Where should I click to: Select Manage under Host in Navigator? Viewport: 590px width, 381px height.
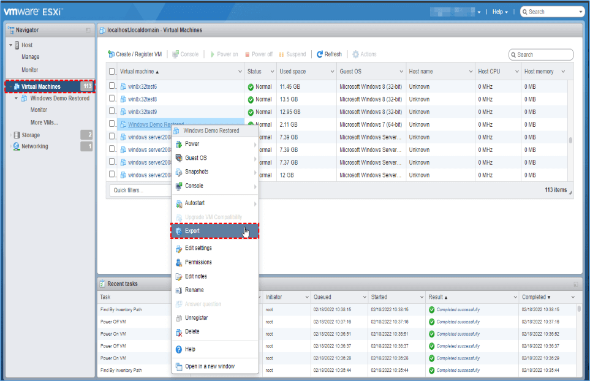(31, 57)
